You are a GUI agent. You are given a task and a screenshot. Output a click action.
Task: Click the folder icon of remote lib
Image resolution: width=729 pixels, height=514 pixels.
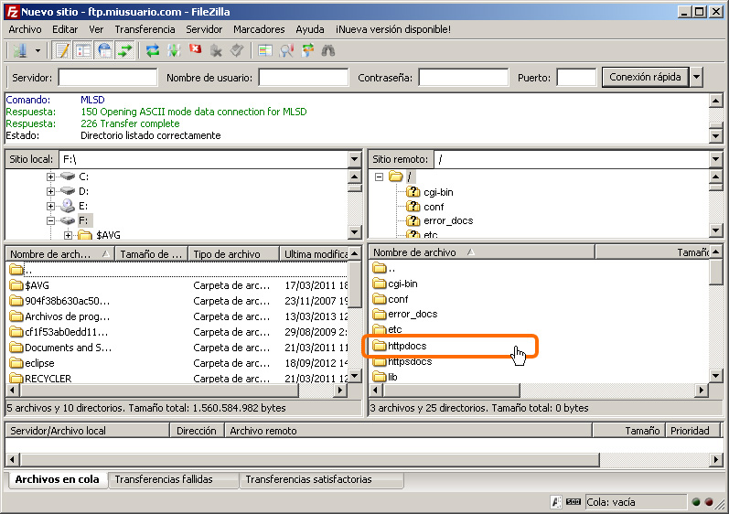pos(380,377)
